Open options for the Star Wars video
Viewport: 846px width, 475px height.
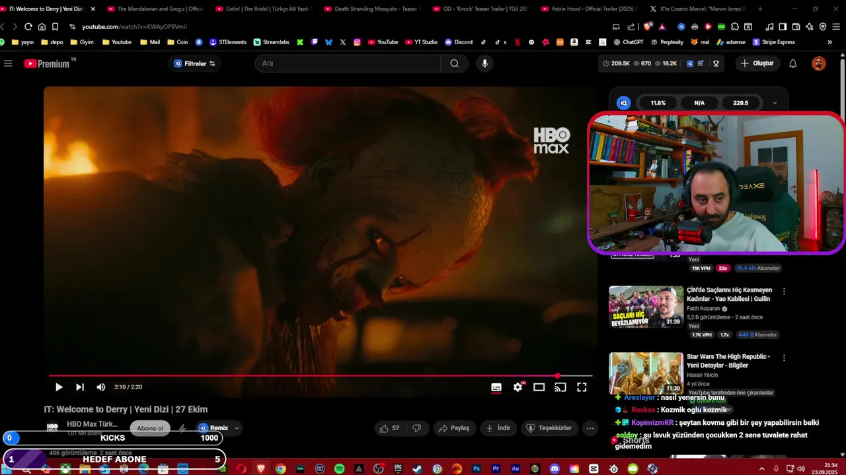pyautogui.click(x=784, y=358)
